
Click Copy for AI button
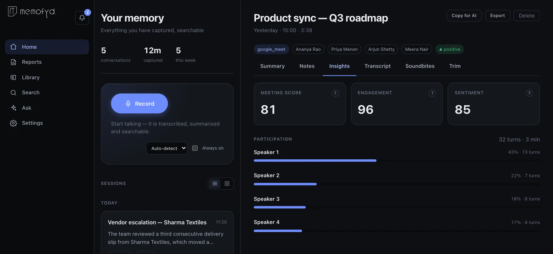pyautogui.click(x=464, y=16)
